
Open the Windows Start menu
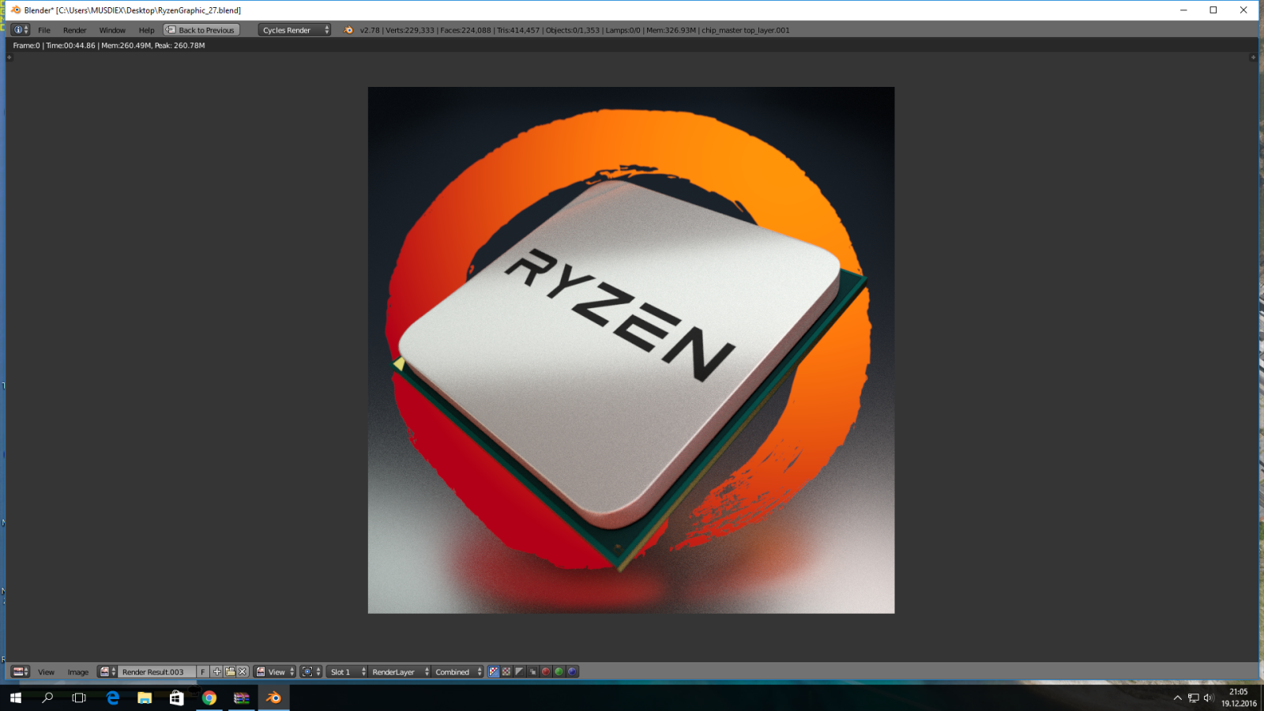16,698
